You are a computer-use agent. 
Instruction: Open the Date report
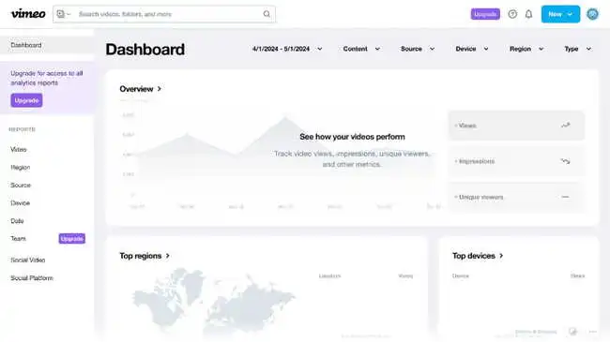click(x=17, y=221)
